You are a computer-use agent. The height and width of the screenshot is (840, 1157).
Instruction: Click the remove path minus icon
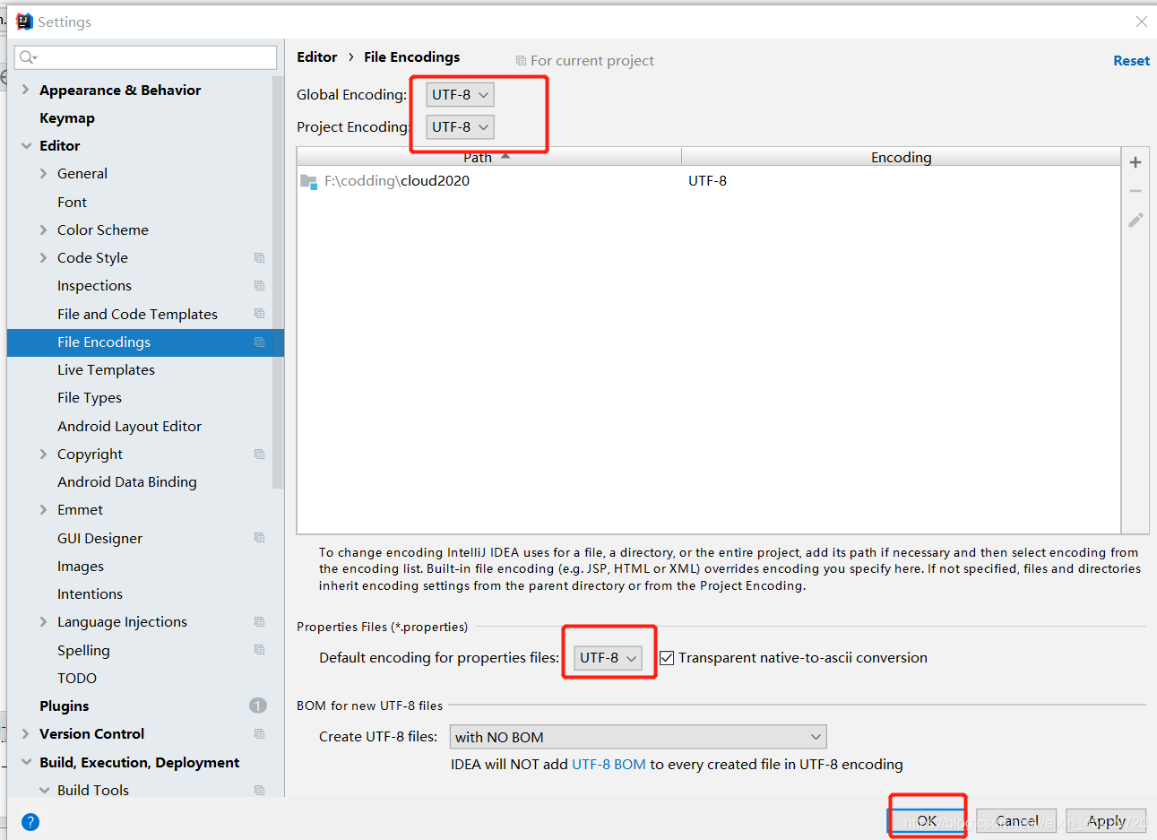[x=1135, y=191]
